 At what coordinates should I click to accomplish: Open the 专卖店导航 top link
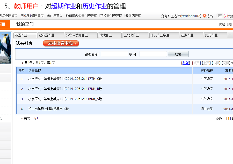133,16
